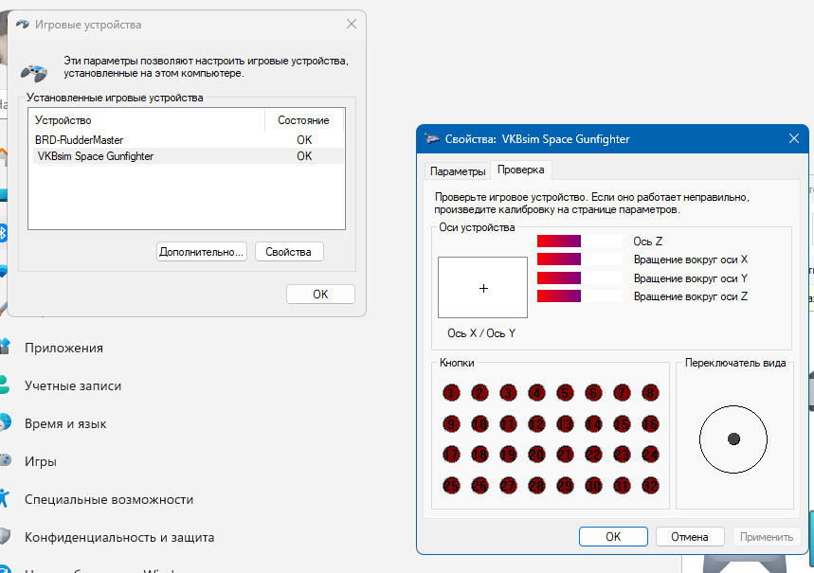
Task: Click button indicator 16
Action: pyautogui.click(x=650, y=424)
